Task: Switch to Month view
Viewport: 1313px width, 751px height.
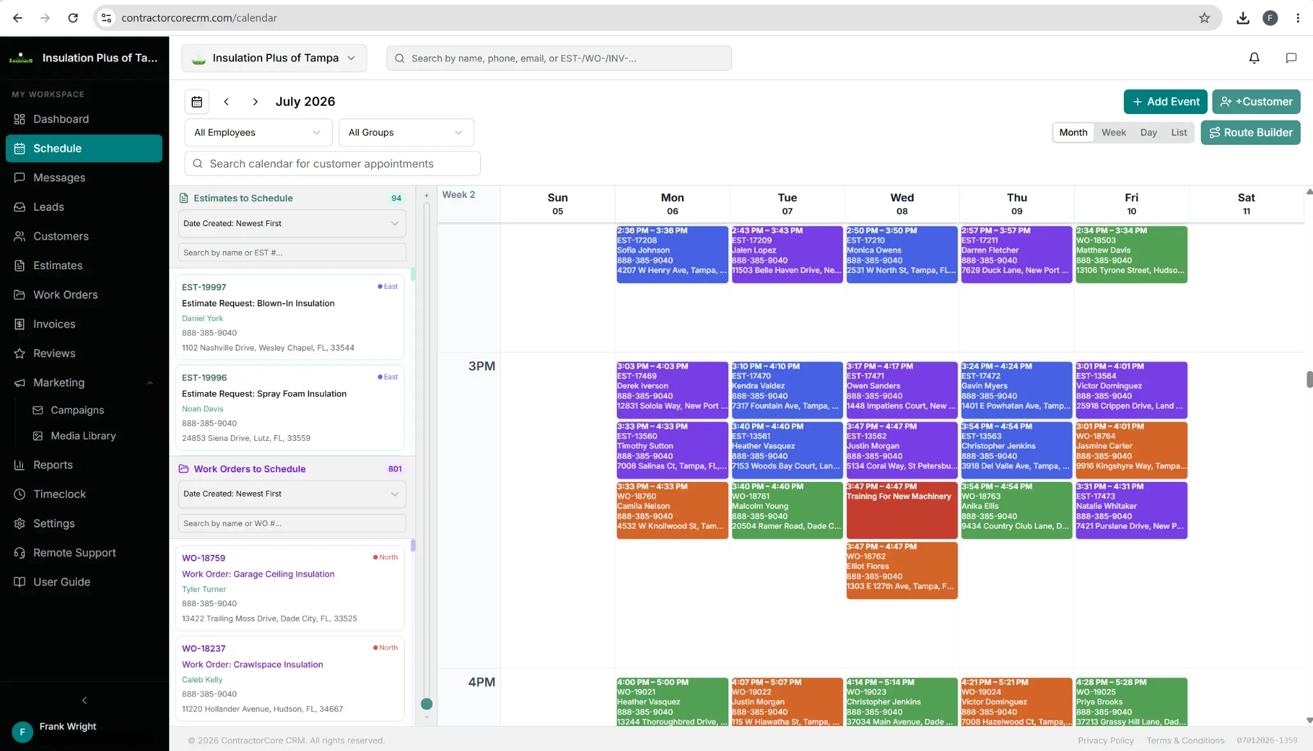Action: click(x=1073, y=133)
